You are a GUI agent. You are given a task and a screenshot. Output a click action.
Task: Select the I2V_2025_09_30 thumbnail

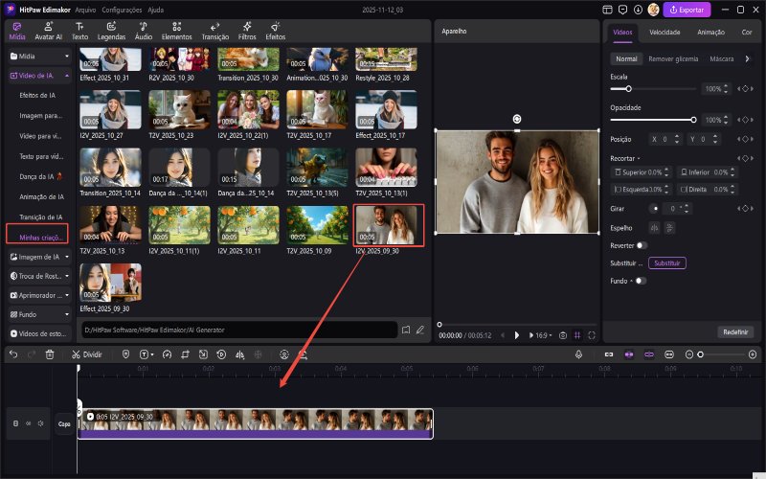tap(388, 225)
